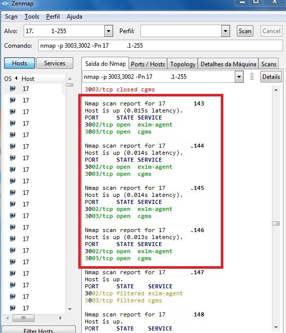This screenshot has width=286, height=333.
Task: Switch to the Saída do Nmap tab
Action: click(105, 63)
